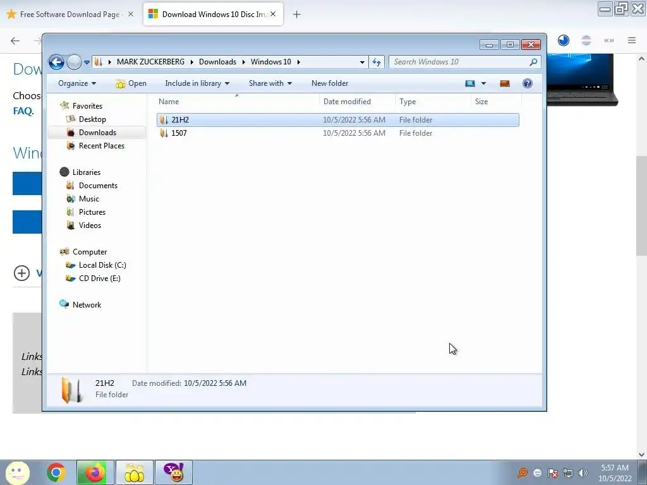Viewport: 647px width, 485px height.
Task: Switch to Firefox on the taskbar
Action: [95, 472]
